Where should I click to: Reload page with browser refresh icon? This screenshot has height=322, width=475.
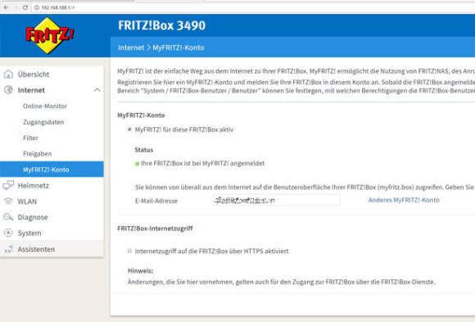point(25,7)
